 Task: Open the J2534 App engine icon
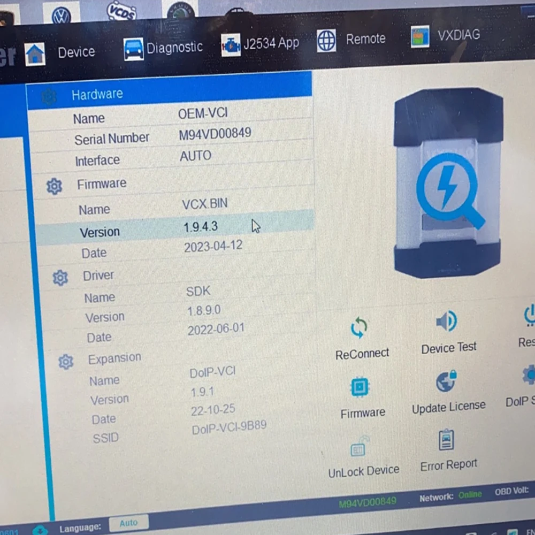(231, 45)
